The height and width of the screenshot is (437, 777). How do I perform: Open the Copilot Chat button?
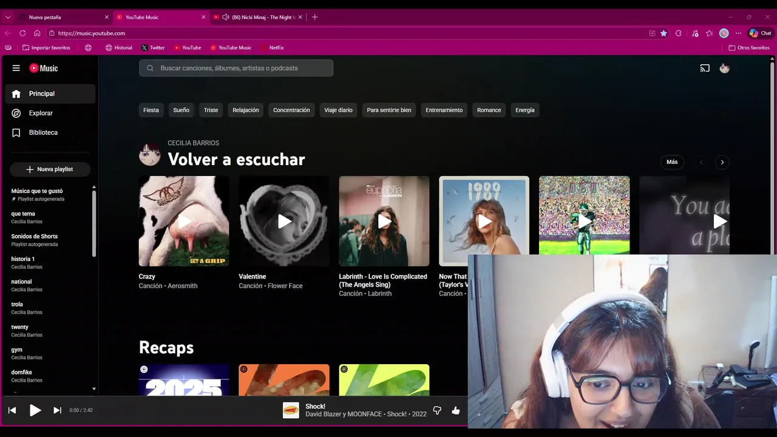tap(761, 33)
